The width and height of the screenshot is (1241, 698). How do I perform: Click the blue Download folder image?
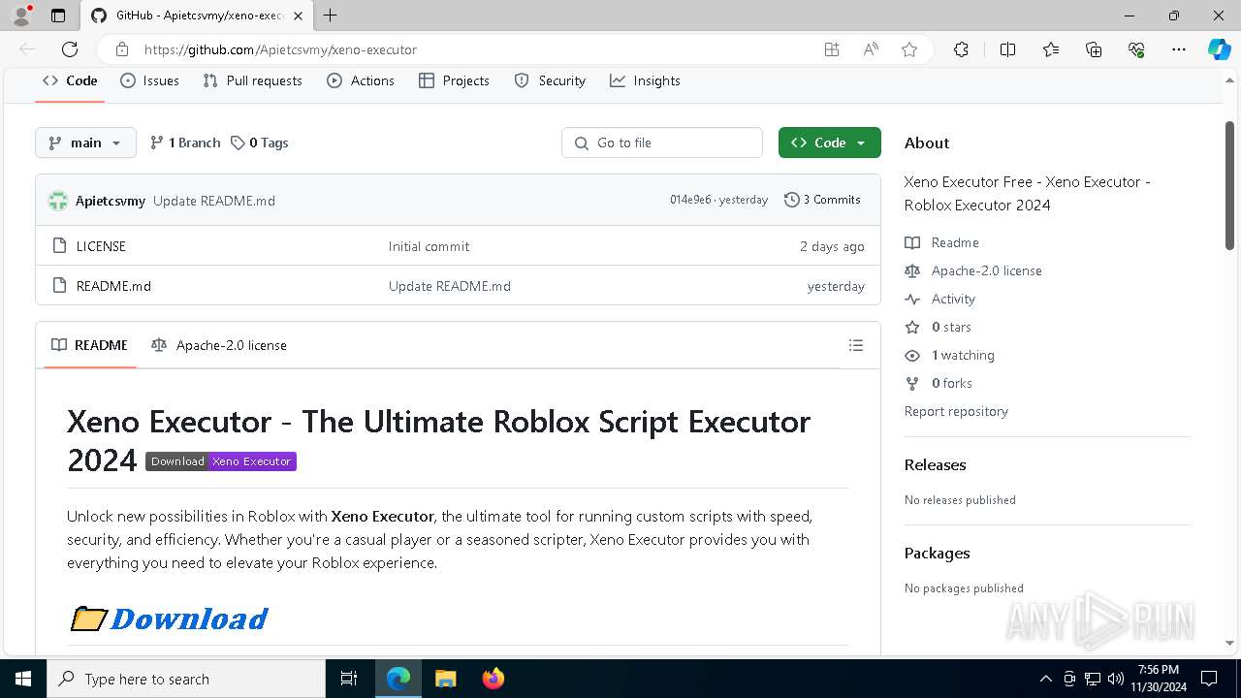point(170,619)
